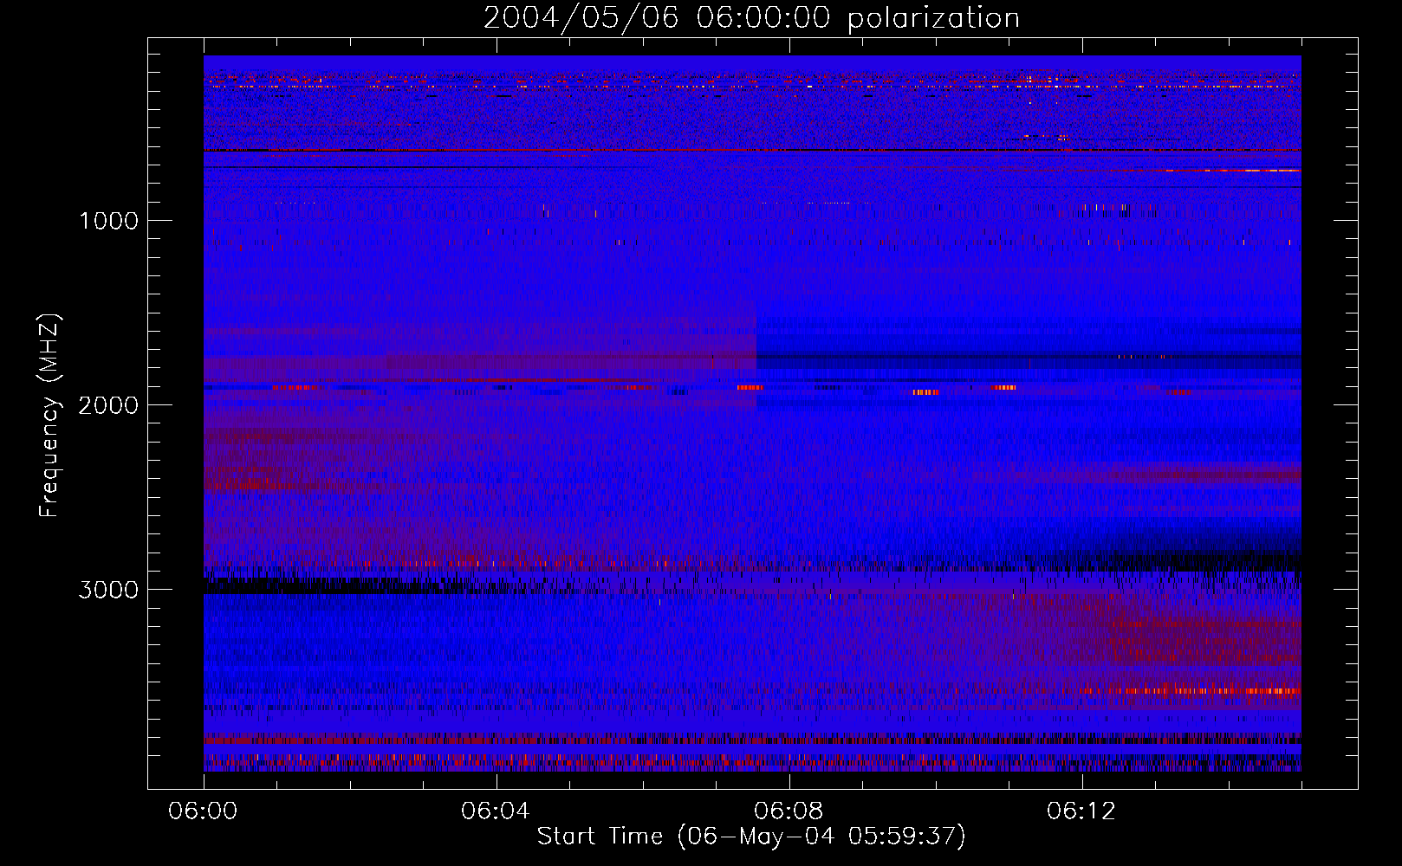Click the '06:12' time tick label
Image resolution: width=1402 pixels, height=866 pixels.
coord(1081,811)
